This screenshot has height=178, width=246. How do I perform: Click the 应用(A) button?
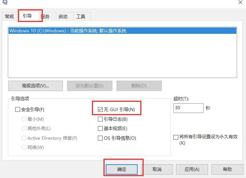coord(192,169)
